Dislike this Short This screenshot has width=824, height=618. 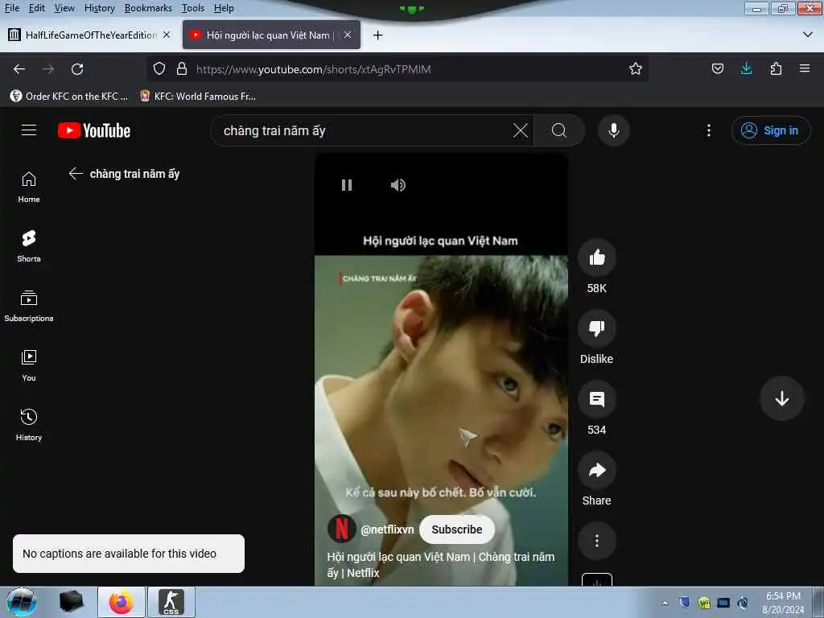tap(596, 328)
